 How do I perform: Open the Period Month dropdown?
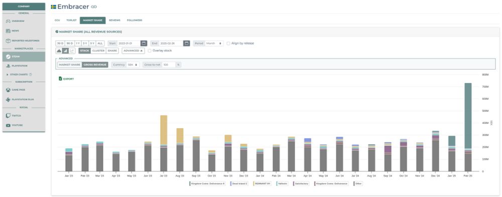214,43
